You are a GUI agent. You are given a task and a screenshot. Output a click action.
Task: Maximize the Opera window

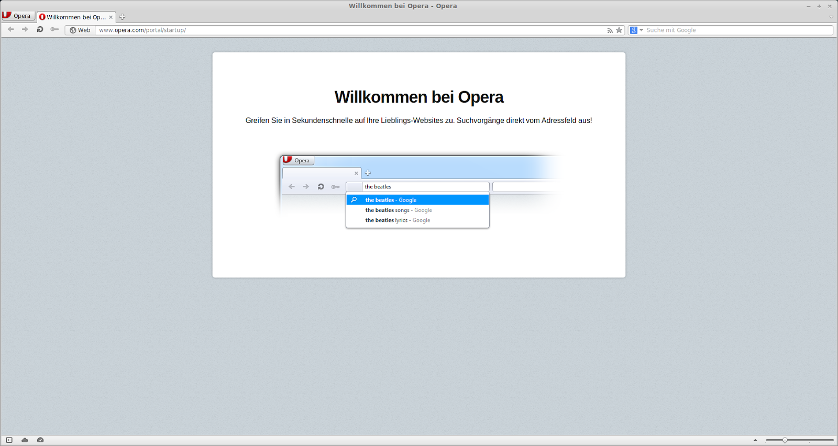coord(819,6)
